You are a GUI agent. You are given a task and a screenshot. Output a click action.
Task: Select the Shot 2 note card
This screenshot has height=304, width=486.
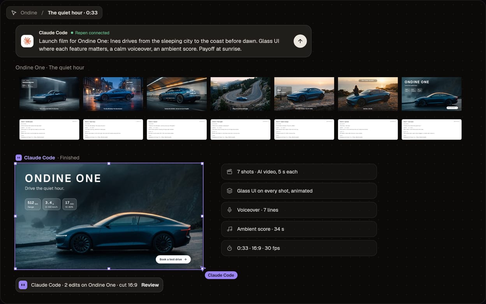point(113,129)
